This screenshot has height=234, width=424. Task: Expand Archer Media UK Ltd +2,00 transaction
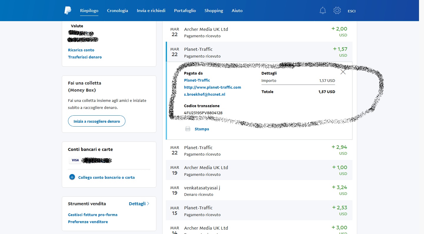click(x=259, y=32)
